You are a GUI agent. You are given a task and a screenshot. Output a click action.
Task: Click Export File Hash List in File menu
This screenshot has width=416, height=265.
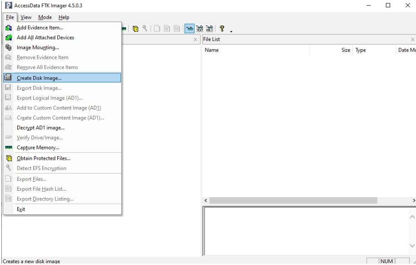click(62, 189)
